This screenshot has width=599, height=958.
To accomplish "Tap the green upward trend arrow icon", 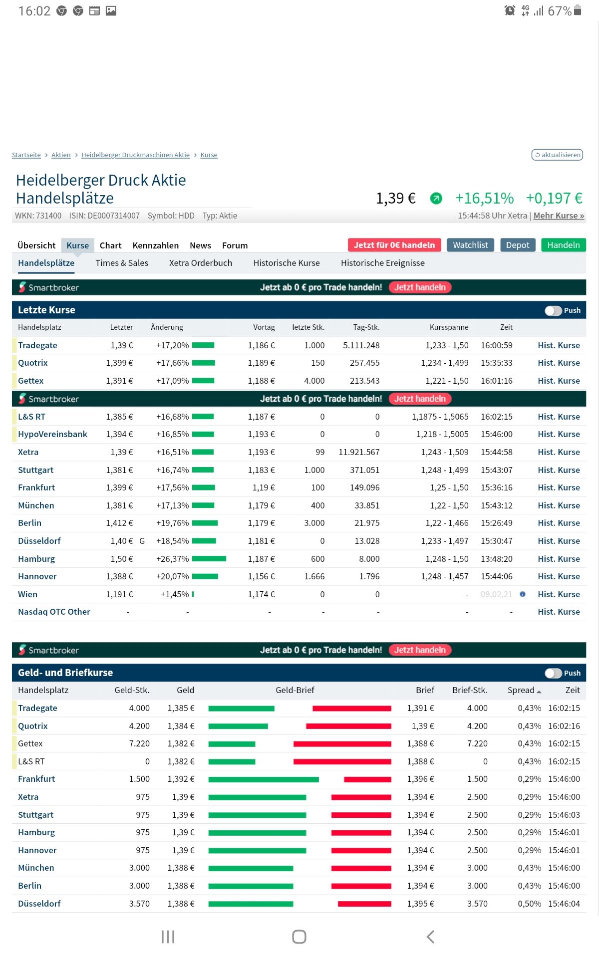I will pos(436,199).
